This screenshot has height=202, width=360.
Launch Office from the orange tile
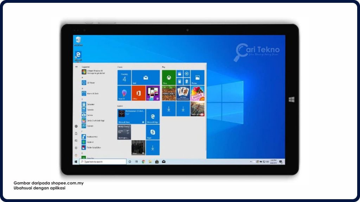[138, 93]
